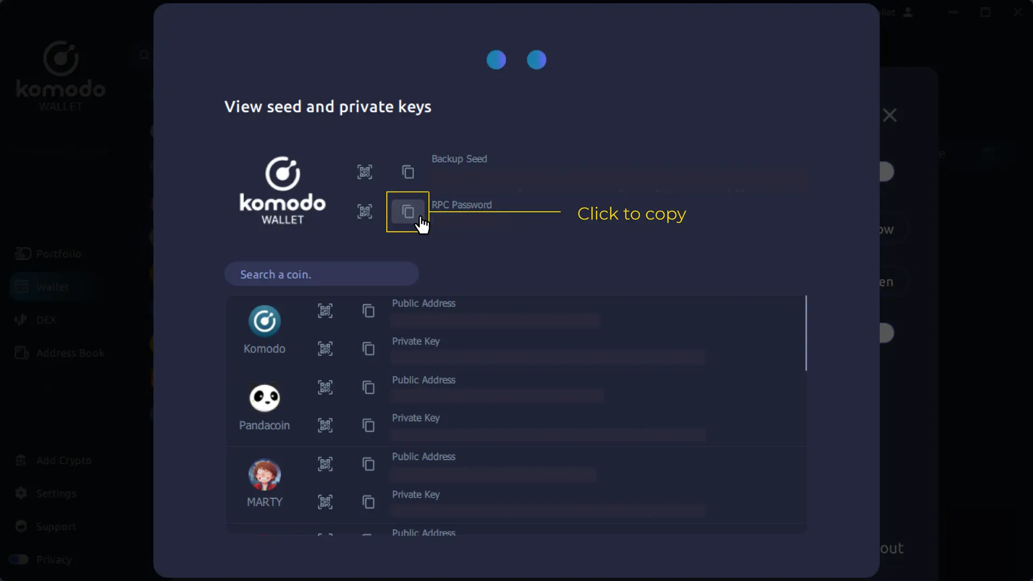Open Add Crypto

[63, 460]
